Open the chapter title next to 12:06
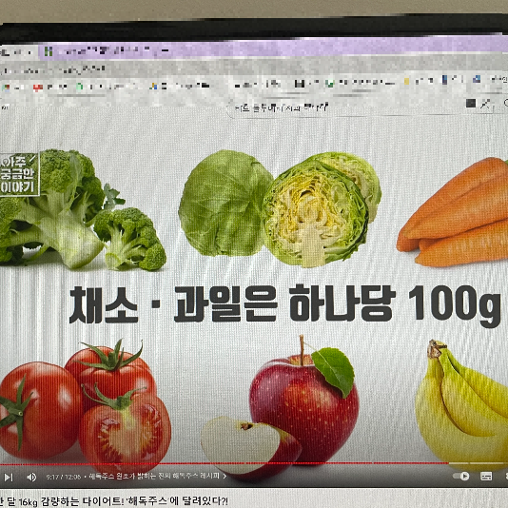The image size is (508, 508). [x=154, y=476]
